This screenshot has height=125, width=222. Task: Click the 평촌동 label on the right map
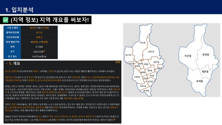[x=205, y=72]
